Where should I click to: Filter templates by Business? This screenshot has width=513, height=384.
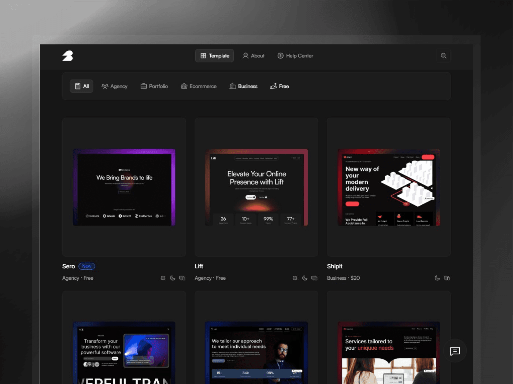[243, 86]
